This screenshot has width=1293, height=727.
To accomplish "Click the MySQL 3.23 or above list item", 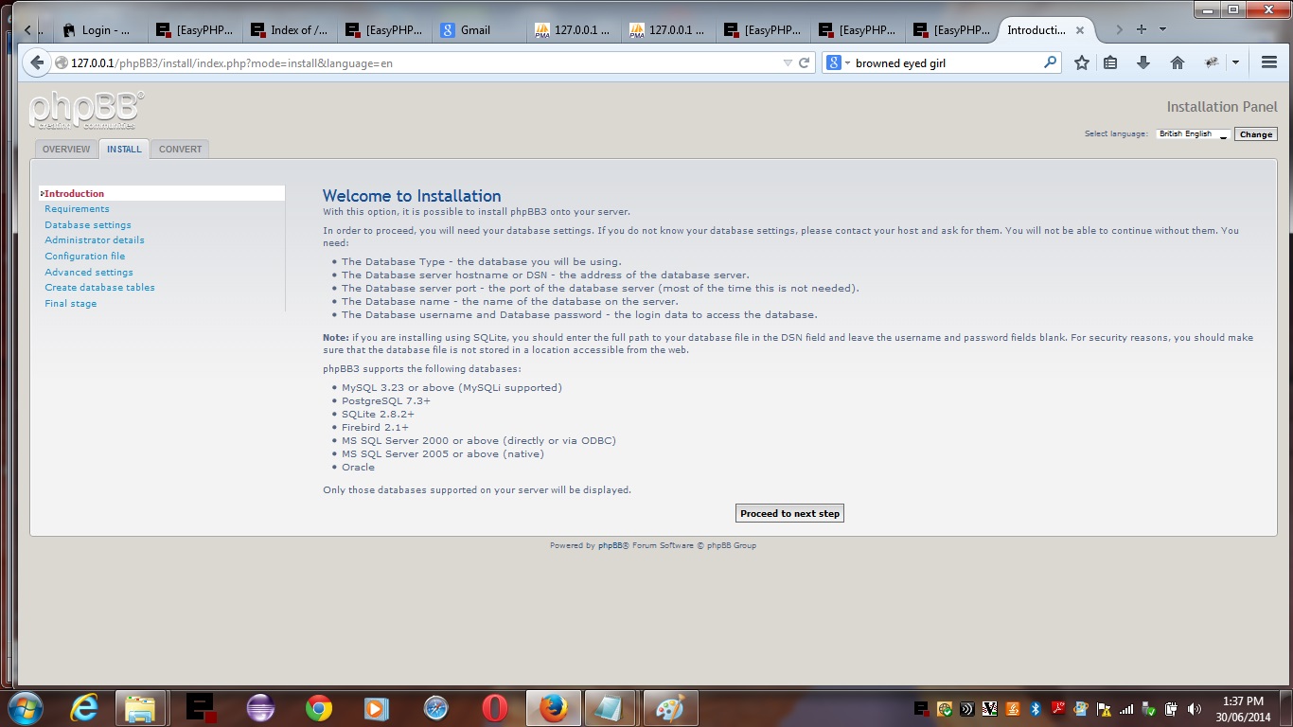I will (452, 387).
